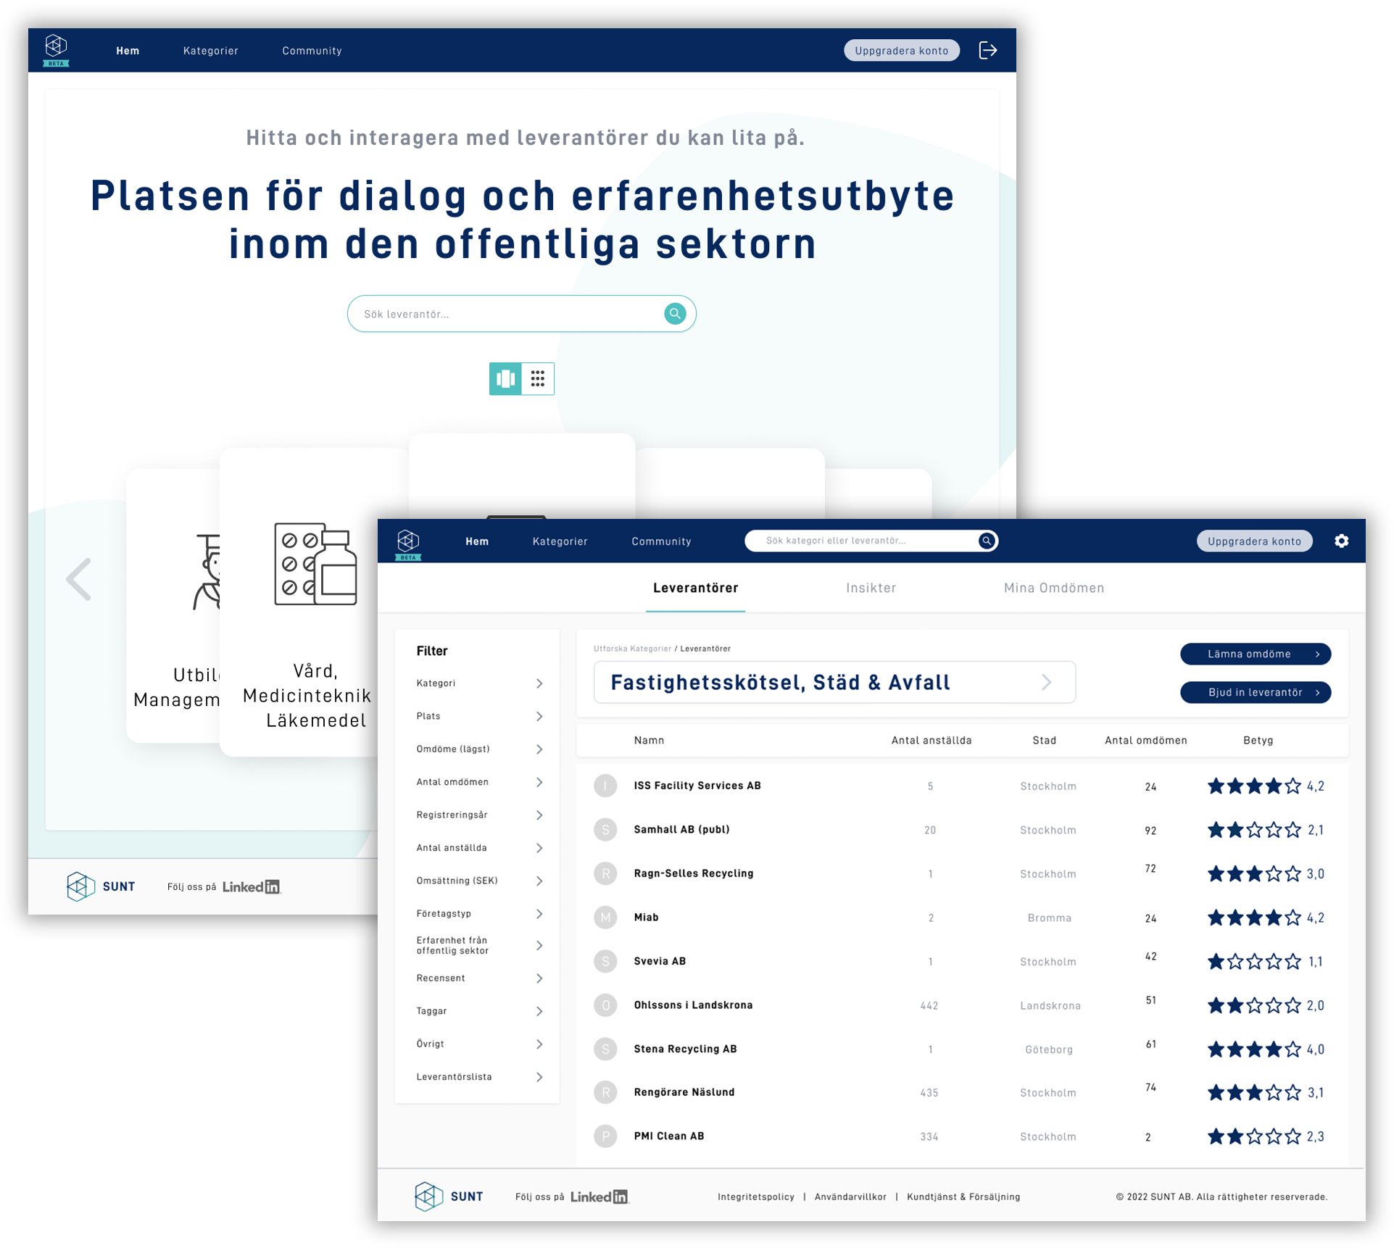Image resolution: width=1394 pixels, height=1248 pixels.
Task: Switch to the Insikter tab
Action: [x=871, y=588]
